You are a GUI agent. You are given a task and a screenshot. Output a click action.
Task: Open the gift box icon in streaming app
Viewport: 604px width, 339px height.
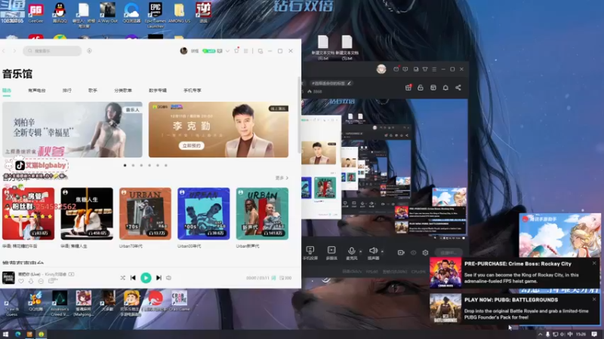408,87
